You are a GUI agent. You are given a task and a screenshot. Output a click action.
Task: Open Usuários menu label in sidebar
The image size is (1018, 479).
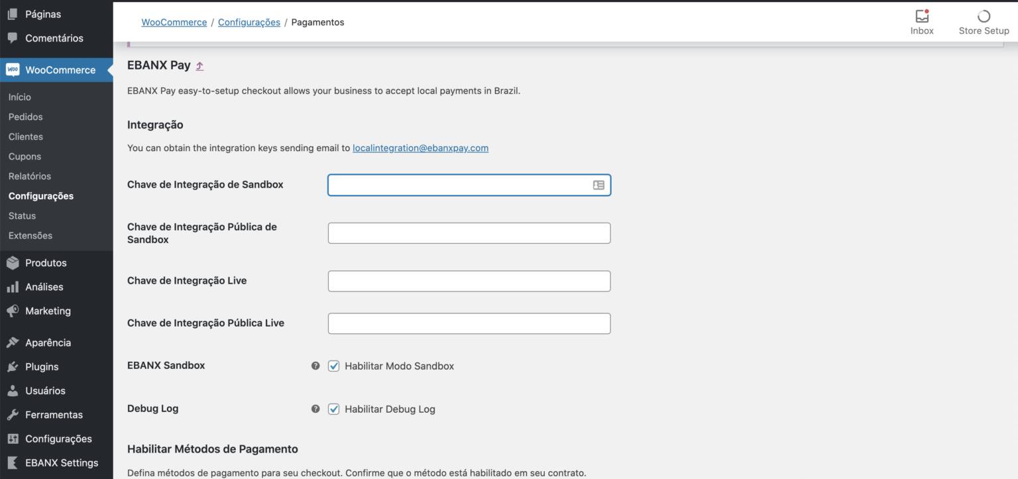pyautogui.click(x=45, y=391)
